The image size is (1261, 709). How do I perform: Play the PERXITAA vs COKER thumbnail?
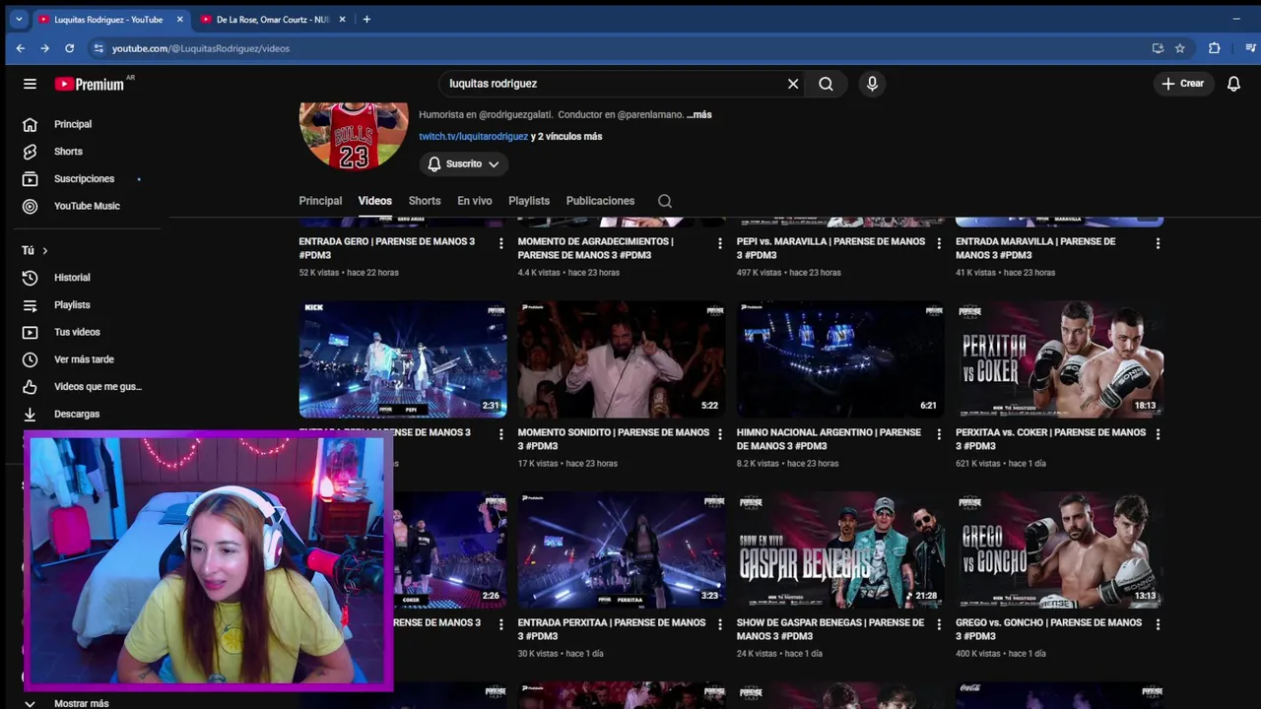[x=1059, y=359]
